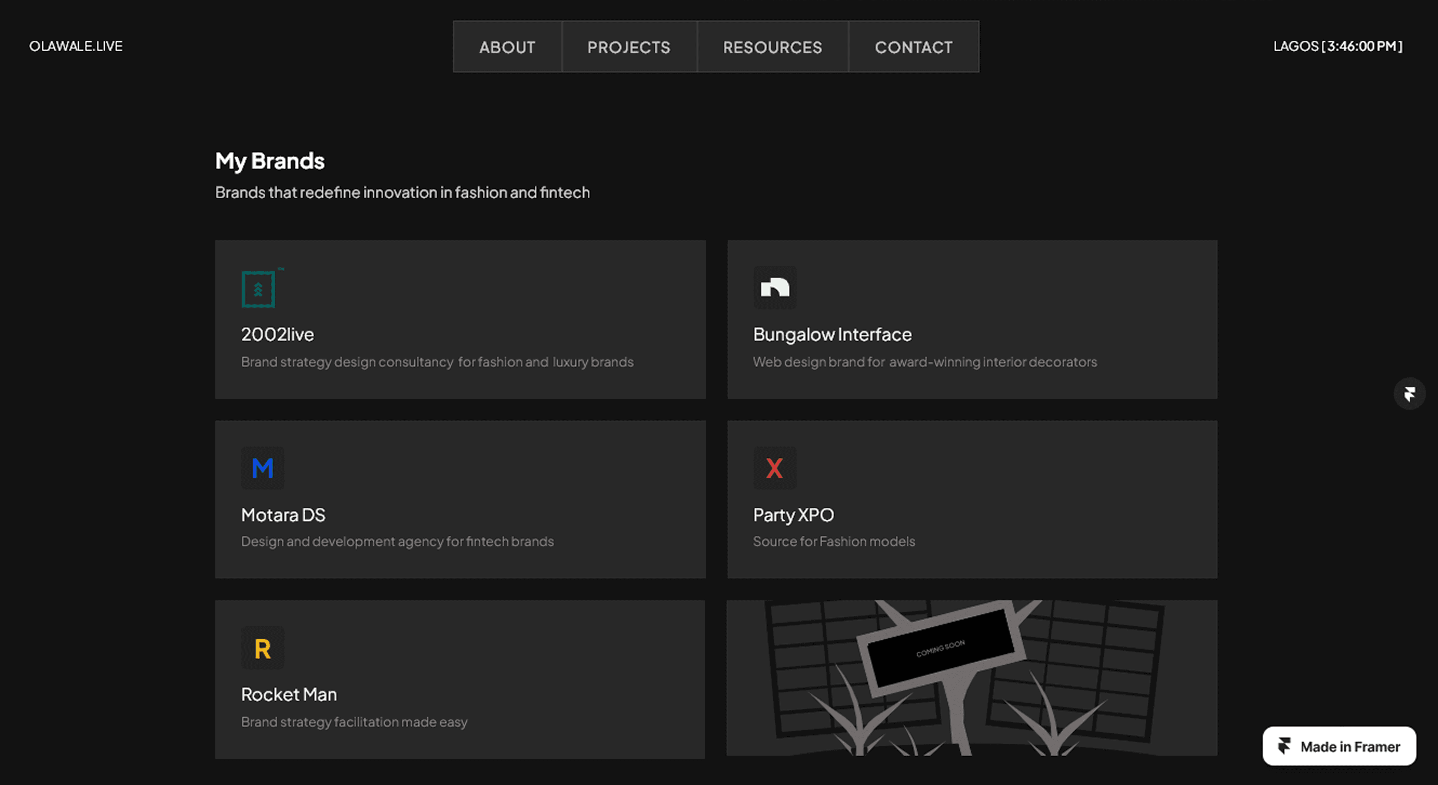Viewport: 1438px width, 785px height.
Task: Open the Motara DS brand title
Action: point(283,515)
